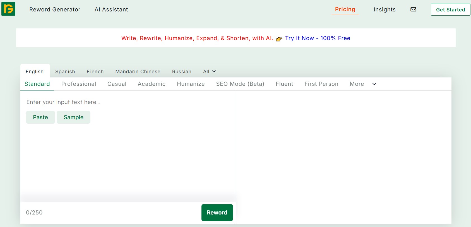This screenshot has height=227, width=471.
Task: Expand the More modes dropdown
Action: (x=363, y=84)
